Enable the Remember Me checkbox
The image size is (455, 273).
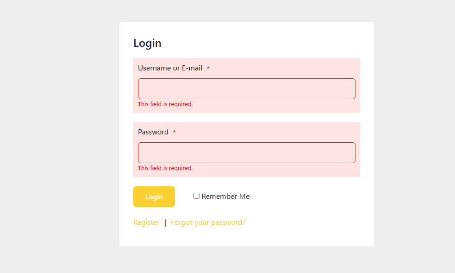click(x=196, y=196)
